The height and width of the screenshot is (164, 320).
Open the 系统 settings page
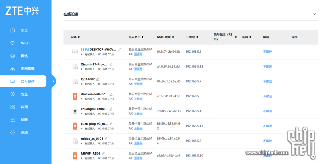(x=24, y=132)
